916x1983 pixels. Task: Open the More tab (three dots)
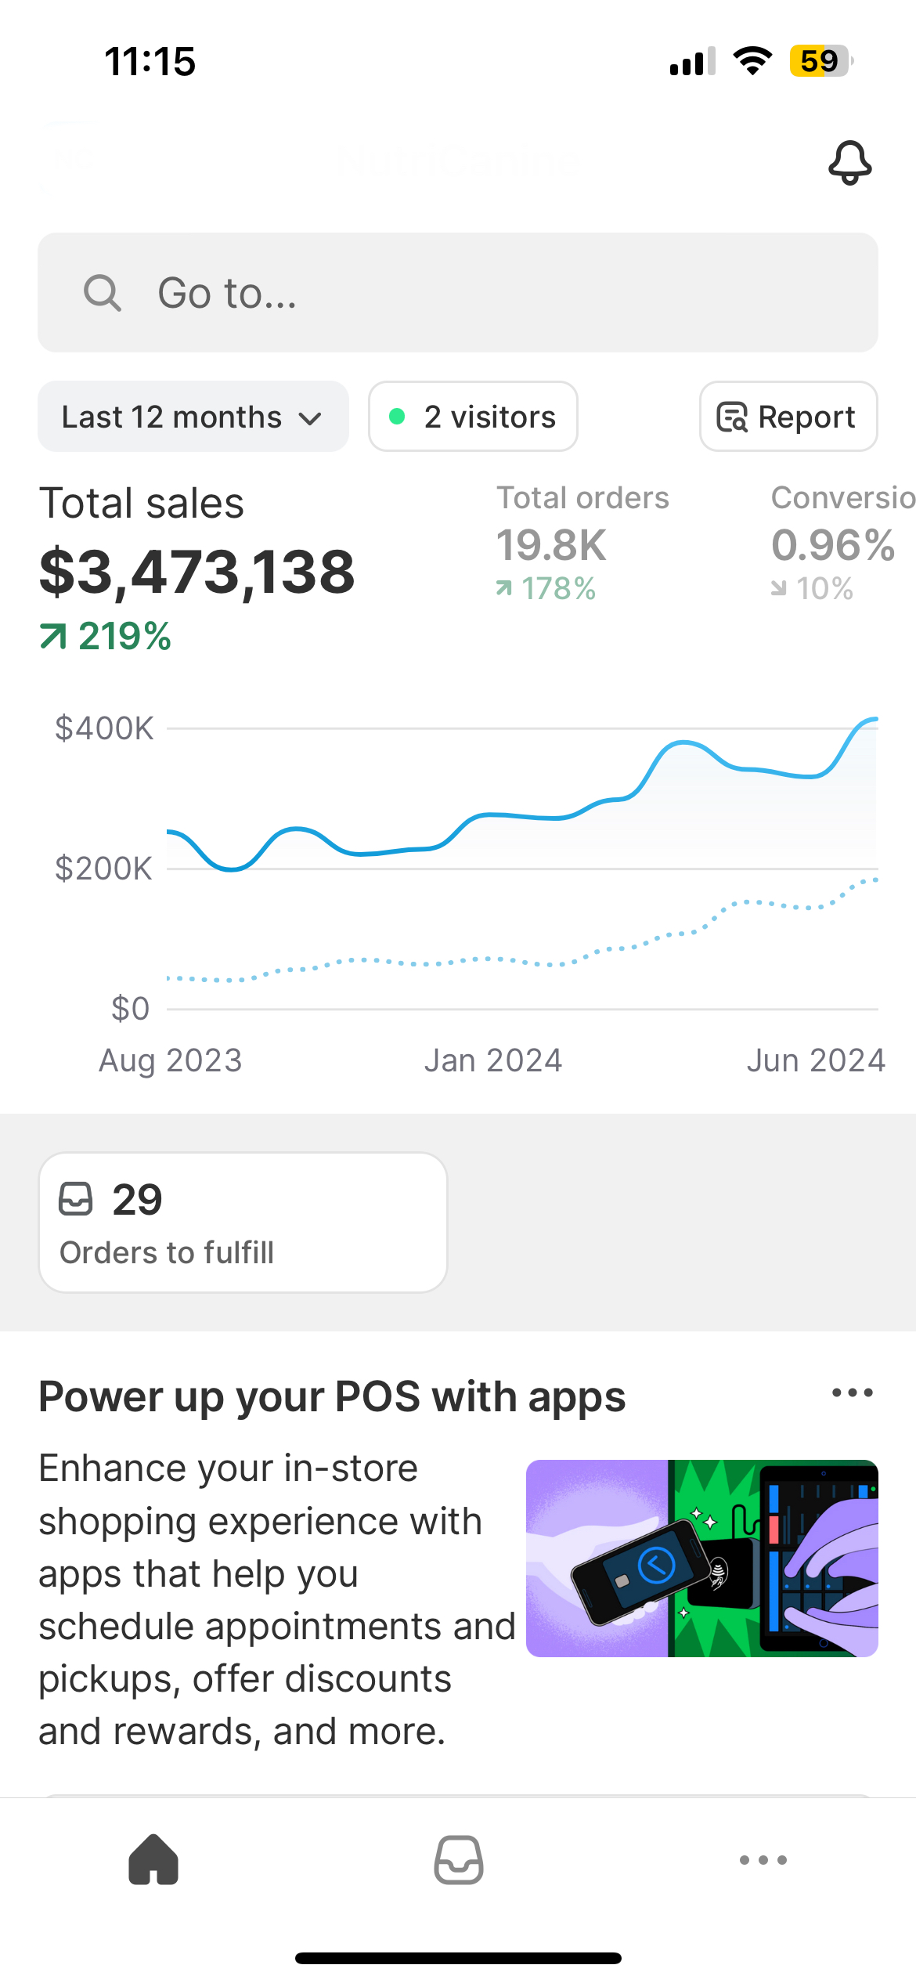763,1859
